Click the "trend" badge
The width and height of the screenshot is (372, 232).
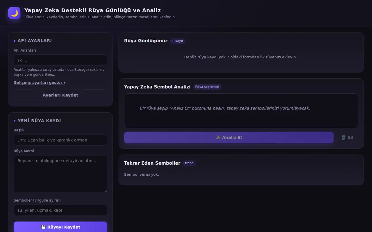point(189,163)
